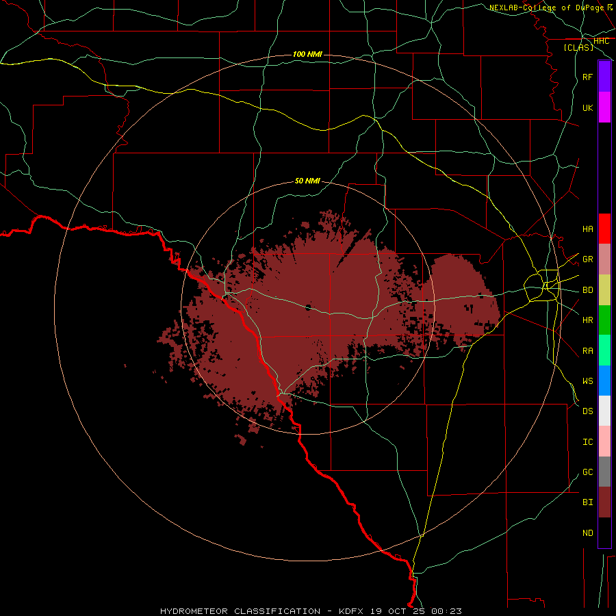
Task: Click the '00:23' timestamp text
Action: pyautogui.click(x=446, y=611)
